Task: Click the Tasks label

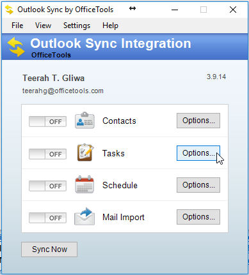Action: [113, 153]
